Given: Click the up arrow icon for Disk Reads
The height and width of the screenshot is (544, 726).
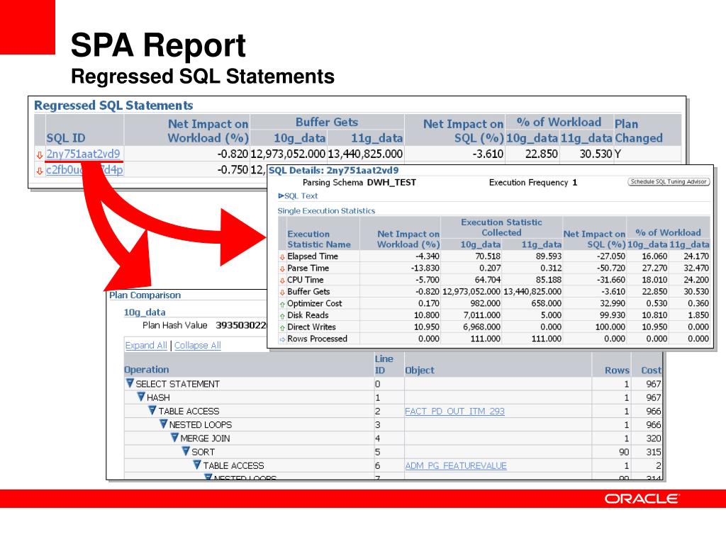Looking at the screenshot, I should [282, 316].
